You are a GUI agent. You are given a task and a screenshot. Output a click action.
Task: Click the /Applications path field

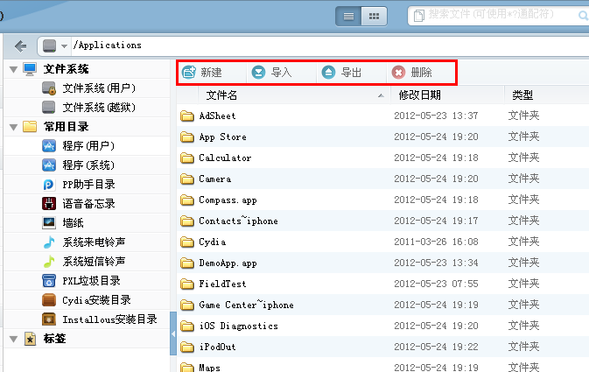tap(331, 46)
